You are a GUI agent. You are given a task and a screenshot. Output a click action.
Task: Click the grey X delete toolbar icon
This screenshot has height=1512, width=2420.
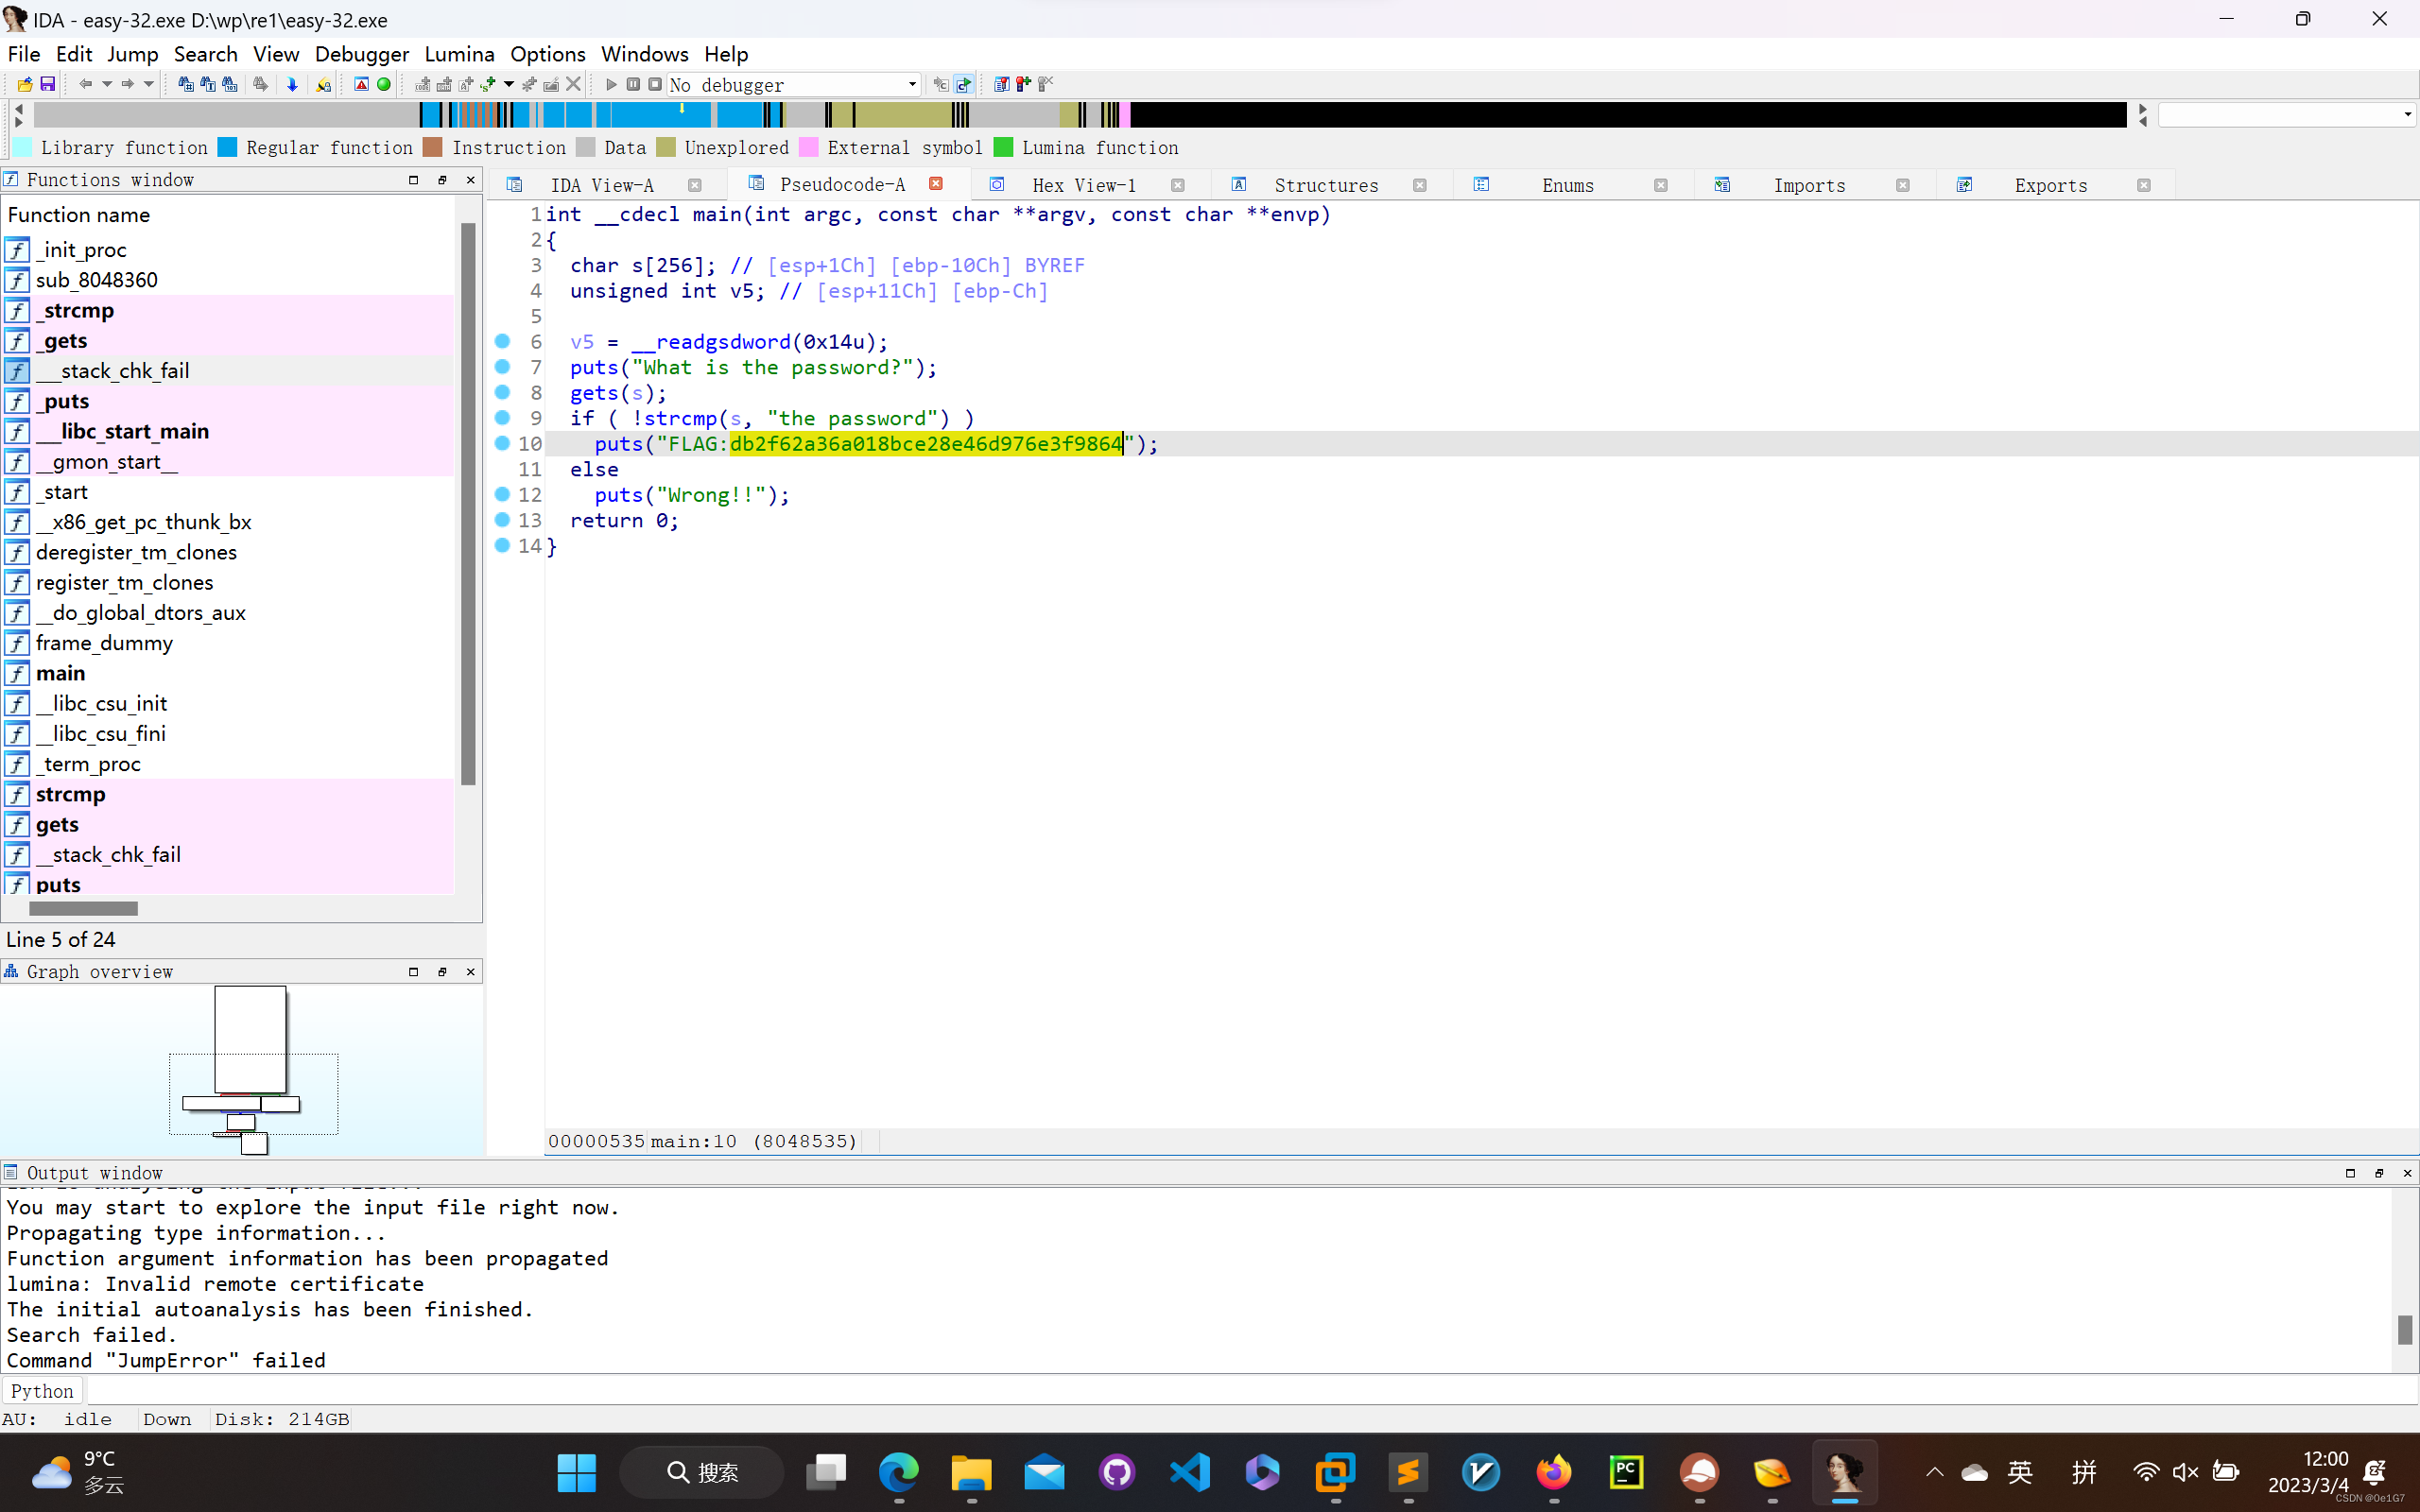(x=573, y=85)
